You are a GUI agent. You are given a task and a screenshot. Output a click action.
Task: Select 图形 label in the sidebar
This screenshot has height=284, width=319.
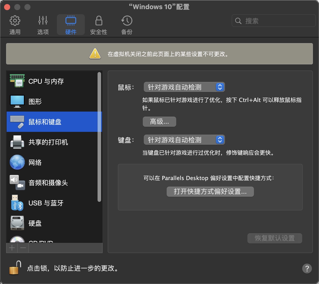[35, 102]
